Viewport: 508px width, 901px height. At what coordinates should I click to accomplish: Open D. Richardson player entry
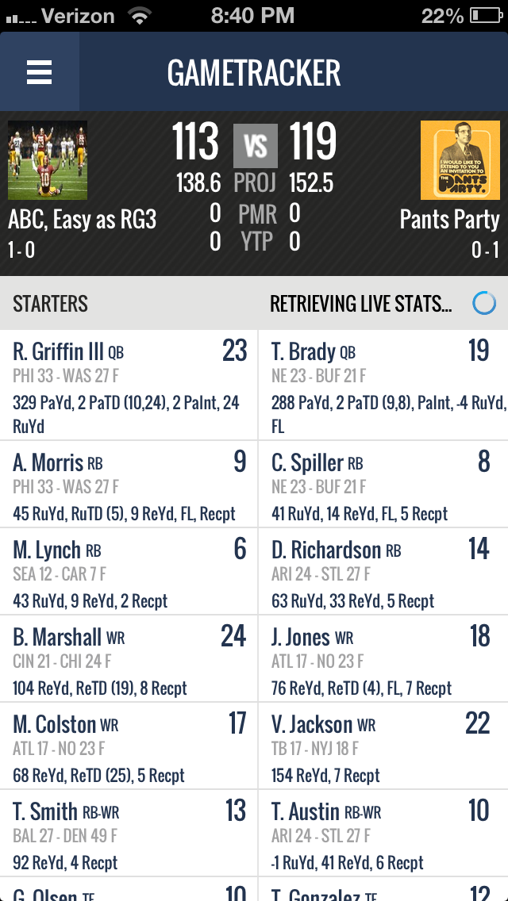(x=383, y=572)
